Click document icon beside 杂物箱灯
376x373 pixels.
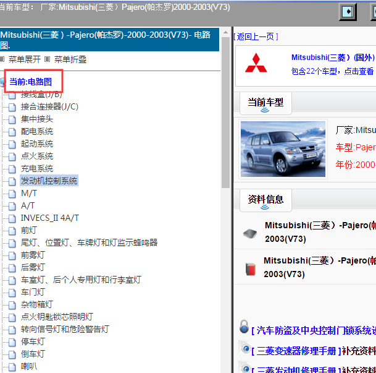point(12,305)
